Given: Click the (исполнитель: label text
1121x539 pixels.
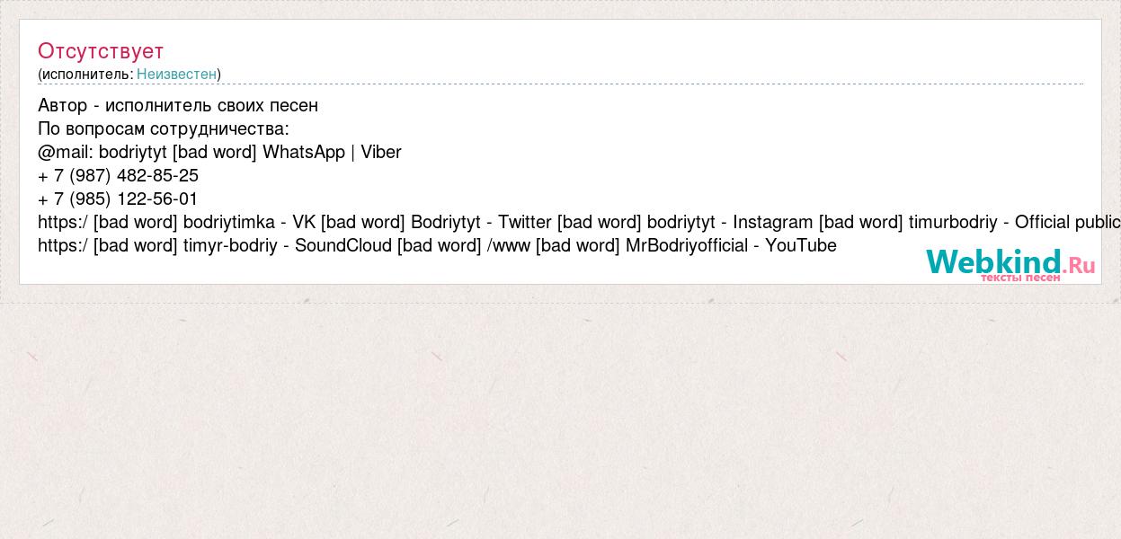Looking at the screenshot, I should [85, 74].
